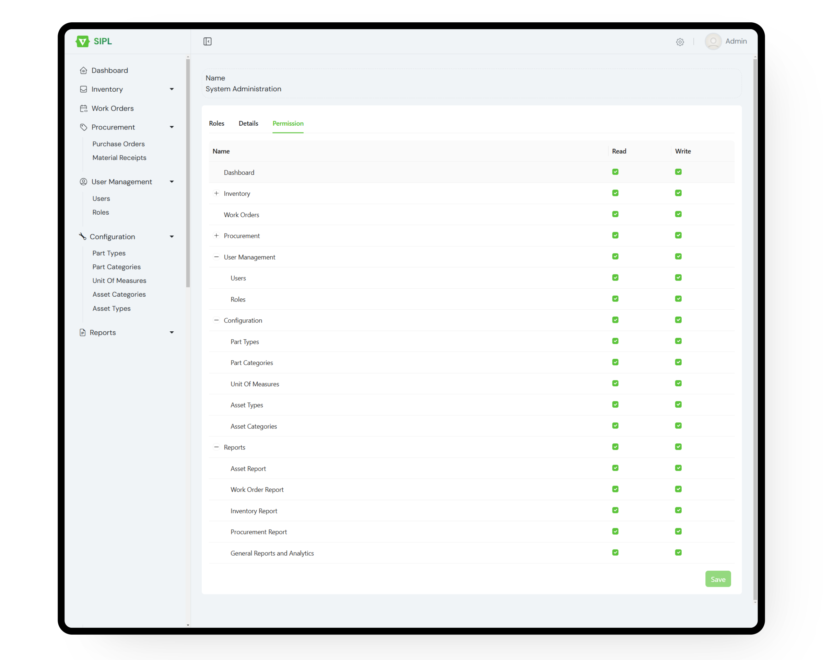Collapse the Configuration permission row
The width and height of the screenshot is (833, 660).
pyautogui.click(x=216, y=320)
